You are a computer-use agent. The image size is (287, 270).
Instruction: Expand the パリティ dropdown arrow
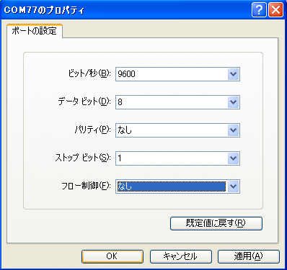point(233,130)
